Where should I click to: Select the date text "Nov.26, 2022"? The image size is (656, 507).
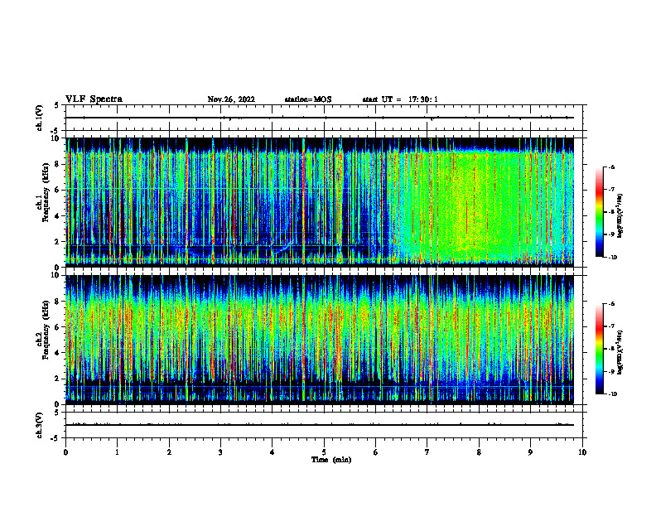click(x=231, y=99)
